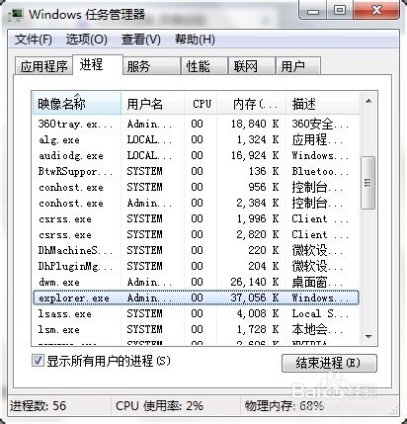
Task: Maximize the Task Manager window
Action: tap(340, 10)
